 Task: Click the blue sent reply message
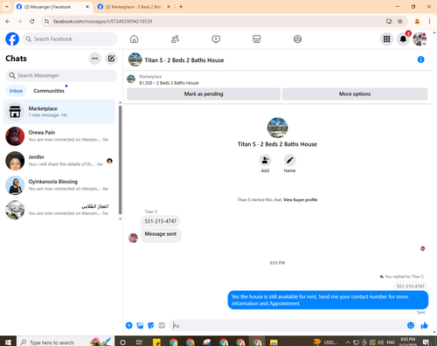(328, 300)
